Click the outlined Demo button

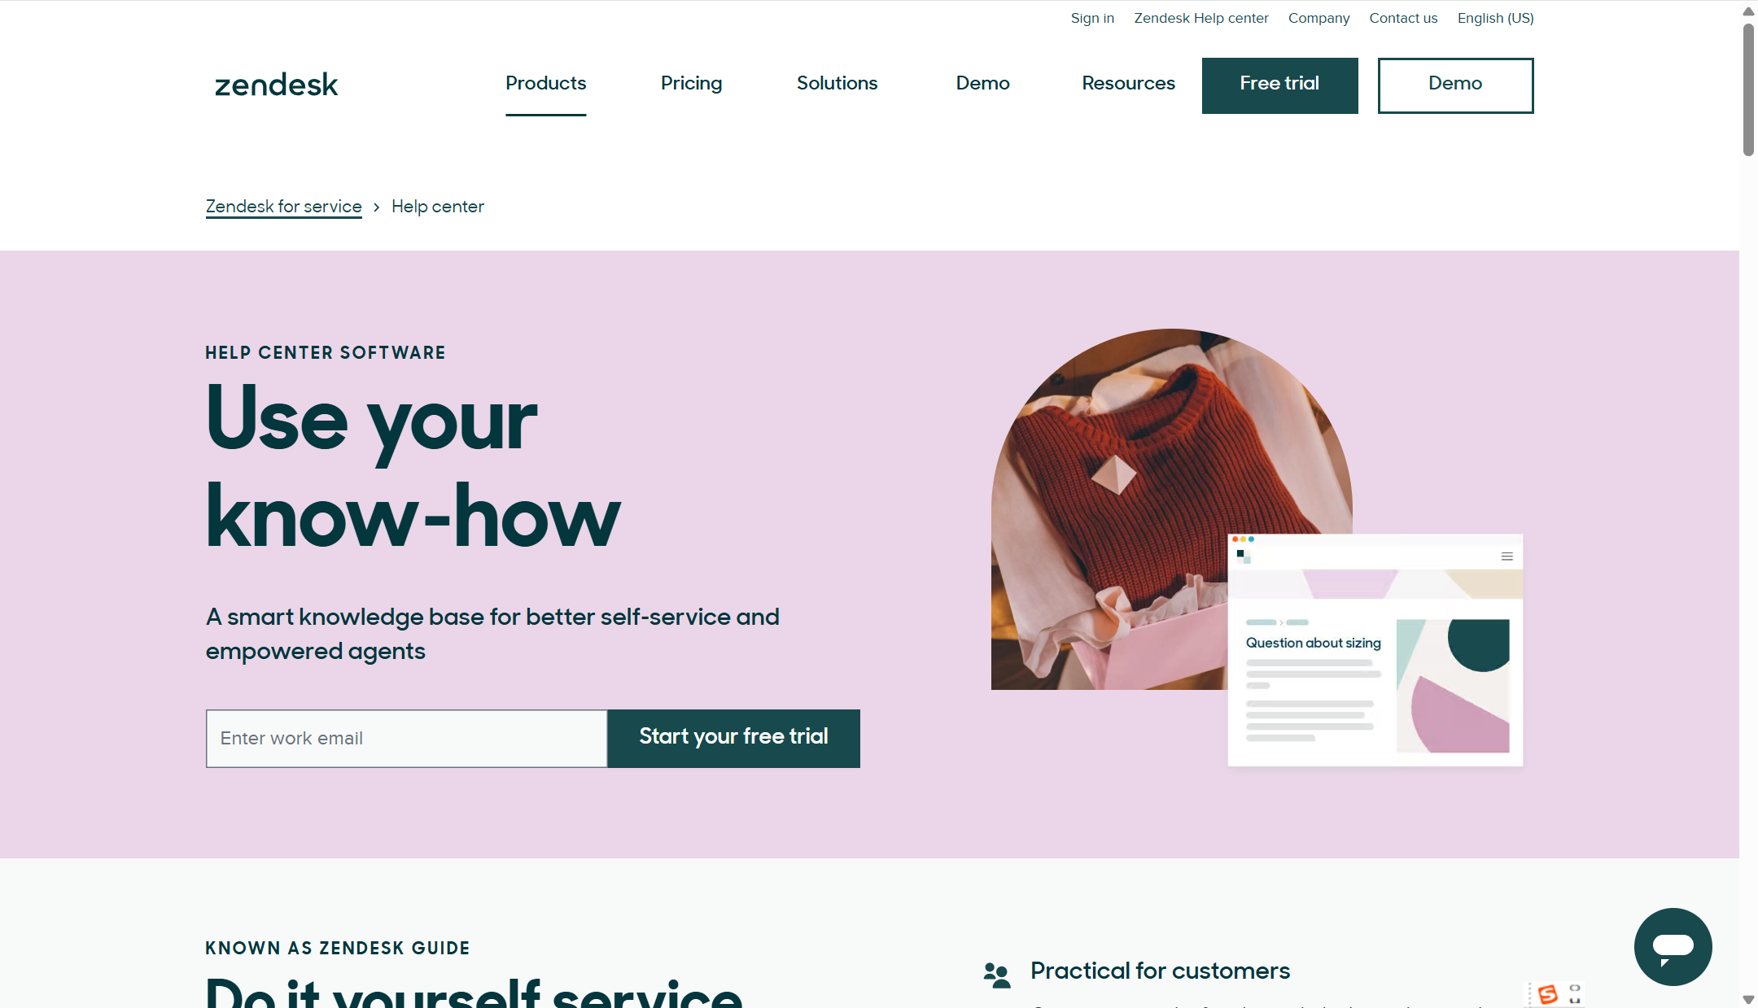click(1455, 85)
